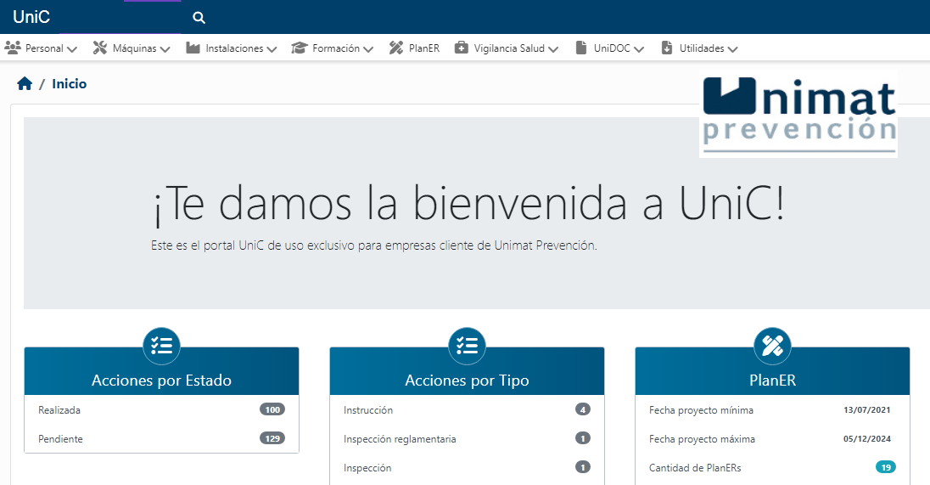Select the Instrucción row
The width and height of the screenshot is (930, 485).
[x=467, y=409]
